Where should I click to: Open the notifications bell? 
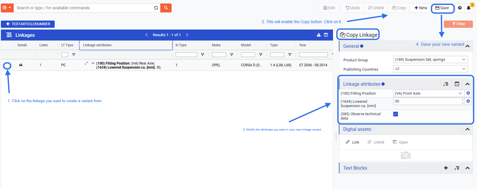(x=469, y=8)
